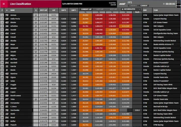
Task: Select the LAST LAP tab
Action: point(100,9)
